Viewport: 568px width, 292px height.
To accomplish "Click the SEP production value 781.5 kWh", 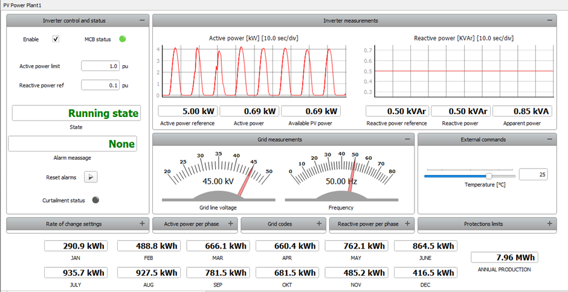I will click(x=218, y=273).
